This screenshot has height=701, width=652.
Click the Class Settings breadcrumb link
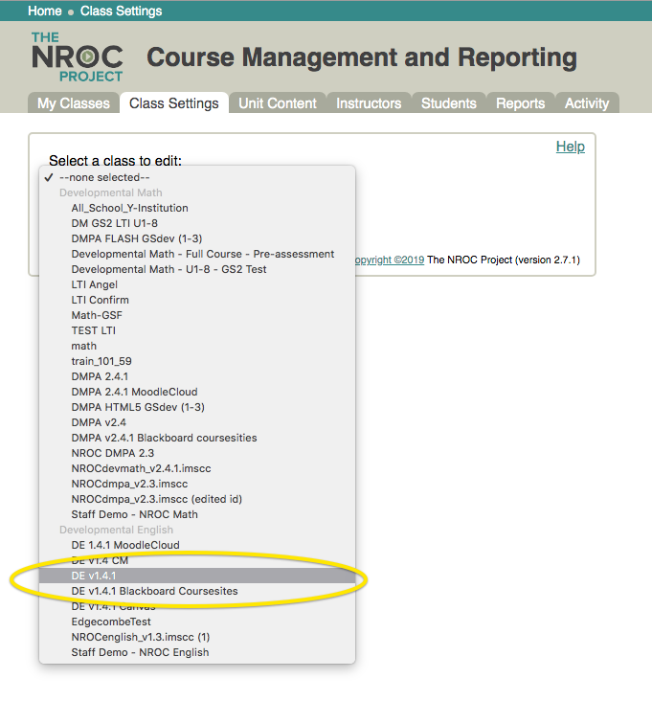pos(121,11)
